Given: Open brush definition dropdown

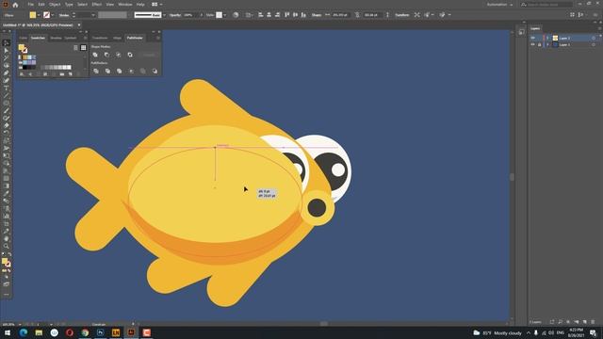Looking at the screenshot, I should pos(164,15).
